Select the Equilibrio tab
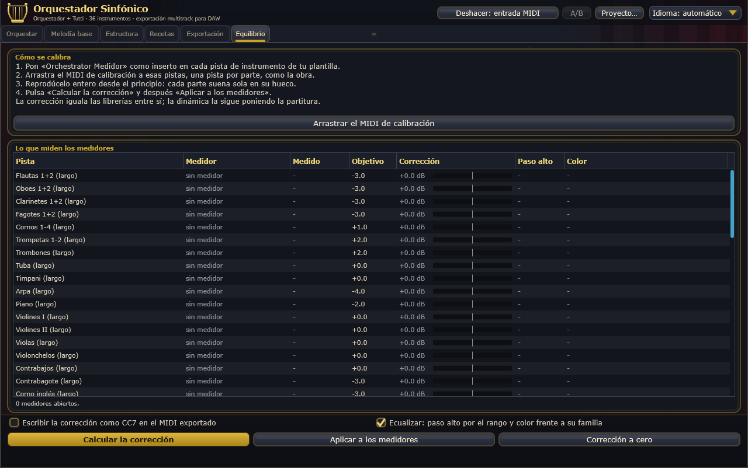Screen dimensions: 748x468 [250, 34]
